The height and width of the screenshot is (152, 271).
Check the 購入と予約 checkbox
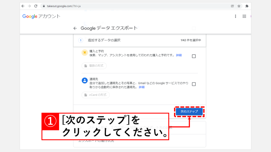(194, 56)
